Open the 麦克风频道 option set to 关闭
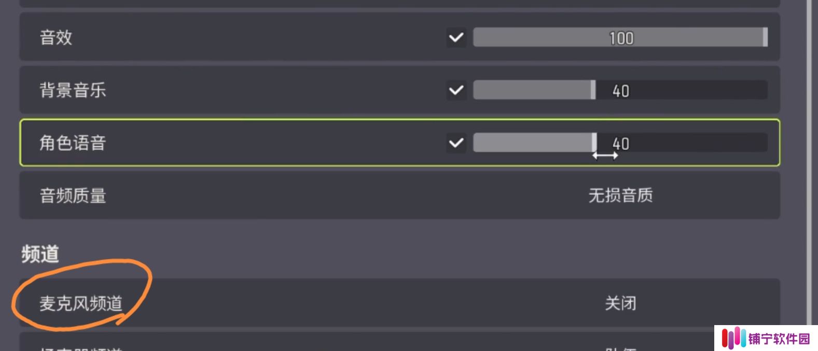Screen dimensions: 818x351 pyautogui.click(x=620, y=303)
